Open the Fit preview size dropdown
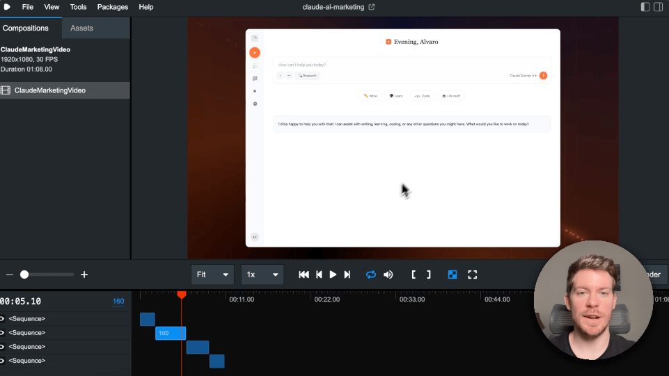Image resolution: width=669 pixels, height=376 pixels. [212, 275]
